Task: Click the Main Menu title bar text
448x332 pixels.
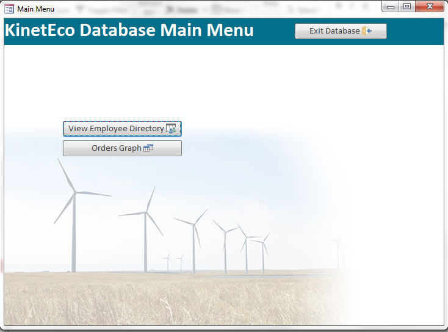Action: 36,9
